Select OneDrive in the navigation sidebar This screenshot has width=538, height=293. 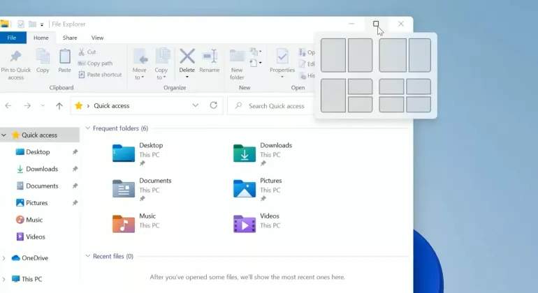coord(29,258)
